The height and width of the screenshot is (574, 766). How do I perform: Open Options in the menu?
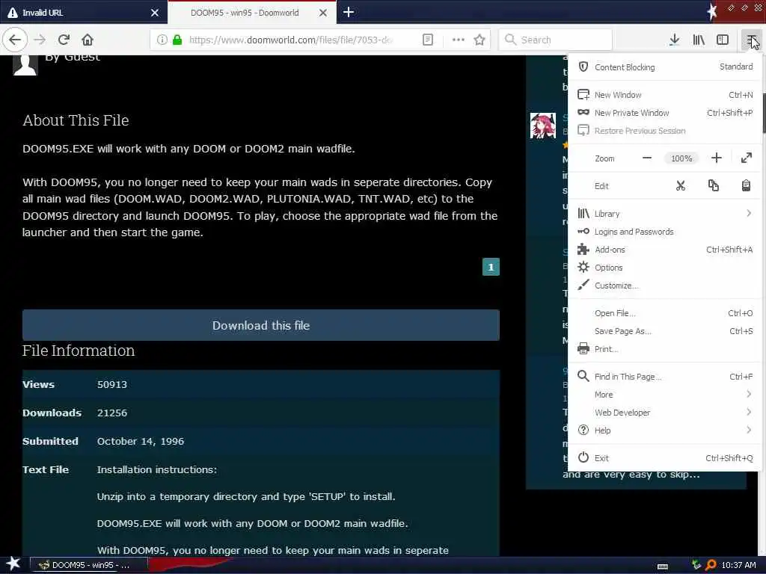pos(665,268)
